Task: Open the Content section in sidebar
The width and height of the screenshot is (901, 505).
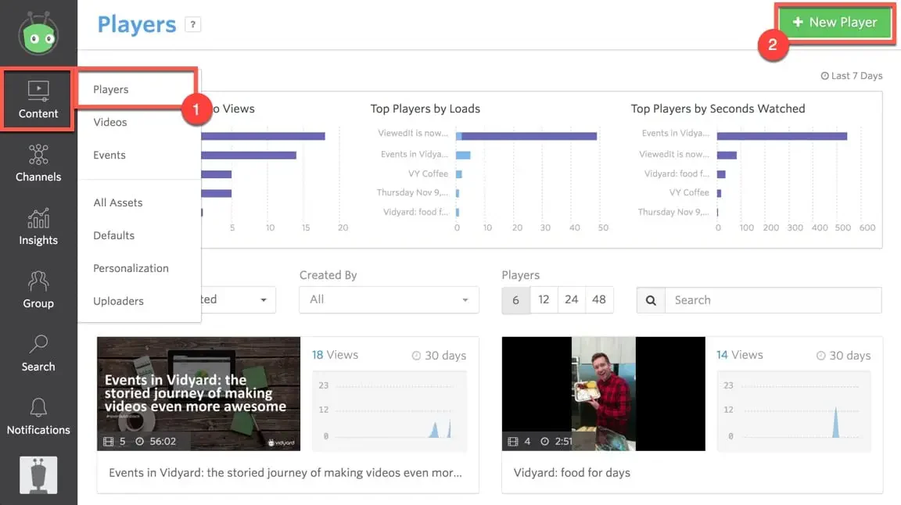Action: 38,100
